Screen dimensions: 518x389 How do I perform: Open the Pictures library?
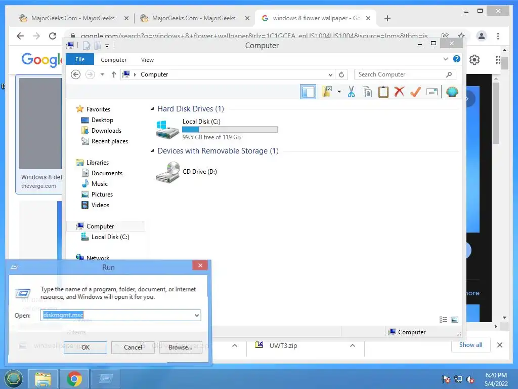pyautogui.click(x=102, y=194)
